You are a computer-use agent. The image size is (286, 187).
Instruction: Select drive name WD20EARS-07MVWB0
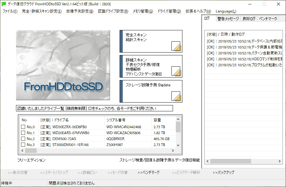(71, 133)
